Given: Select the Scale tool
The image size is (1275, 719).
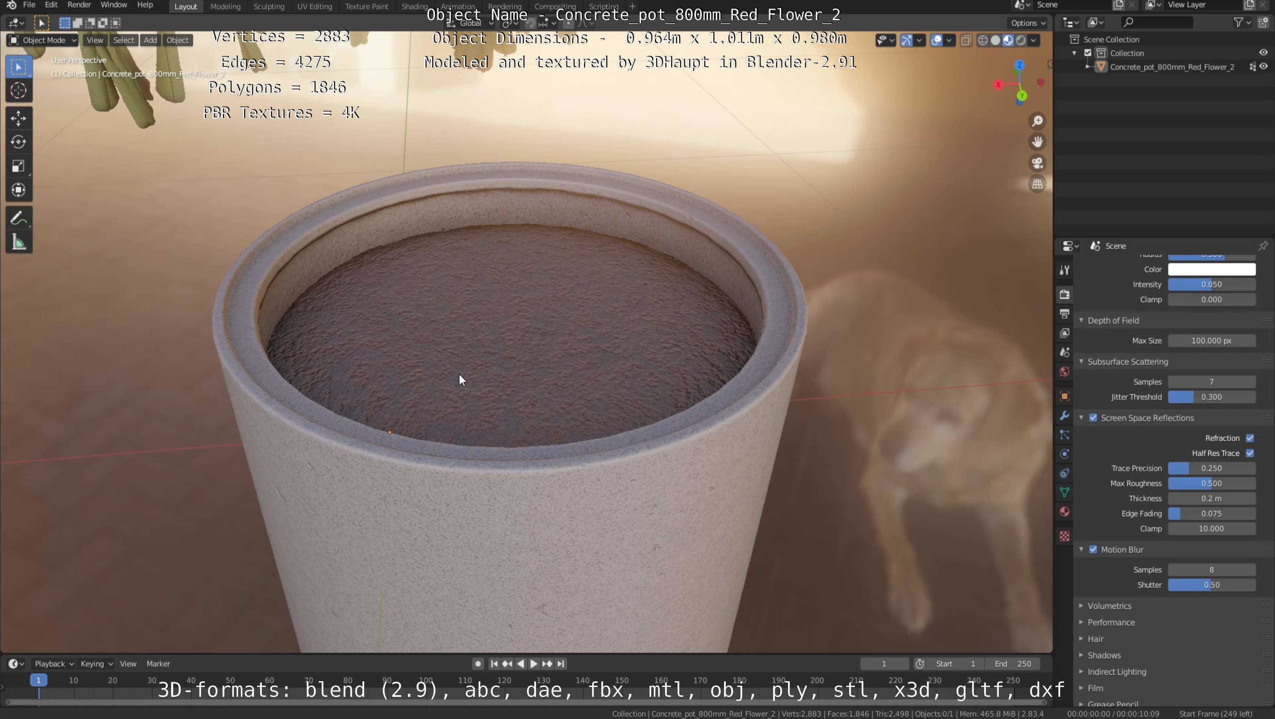Looking at the screenshot, I should [x=19, y=166].
